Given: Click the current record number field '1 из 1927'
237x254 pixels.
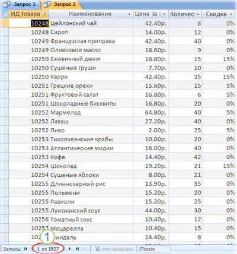Looking at the screenshot, I should tap(48, 249).
